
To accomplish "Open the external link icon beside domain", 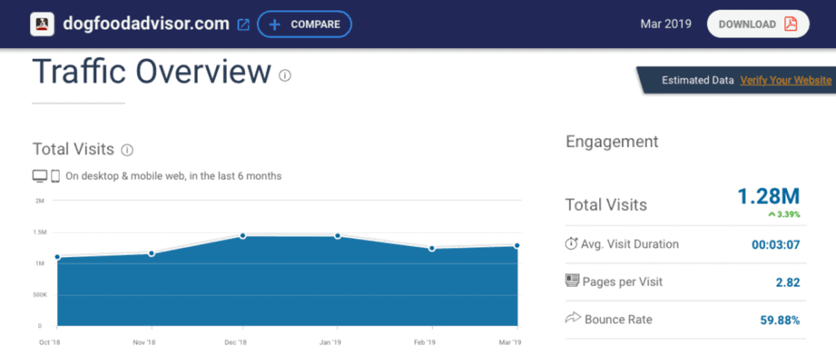I will coord(243,24).
